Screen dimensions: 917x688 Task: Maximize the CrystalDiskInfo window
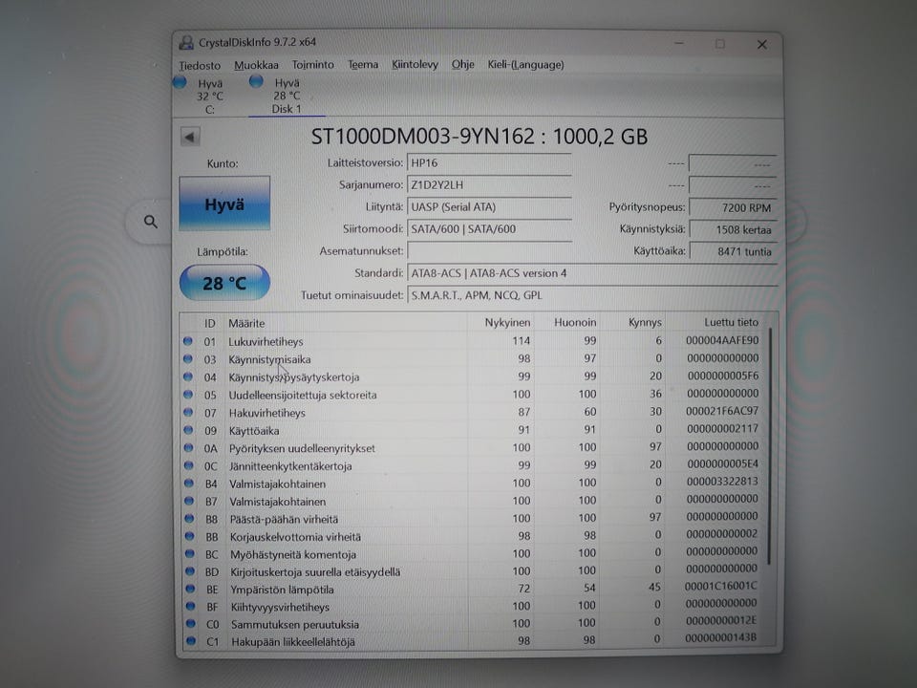720,44
